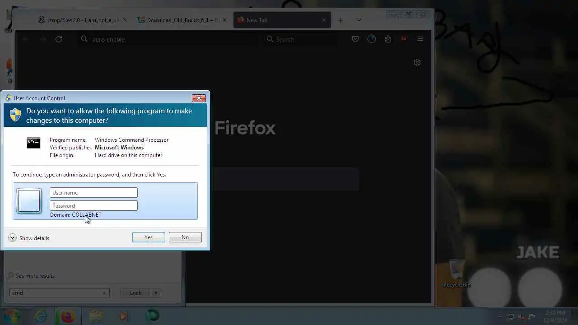Screen dimensions: 578x325
Task: Click the uBlock Origin toolbar icon
Action: click(404, 39)
